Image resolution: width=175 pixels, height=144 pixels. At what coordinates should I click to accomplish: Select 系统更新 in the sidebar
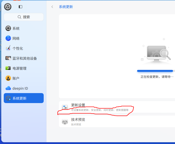(24, 98)
